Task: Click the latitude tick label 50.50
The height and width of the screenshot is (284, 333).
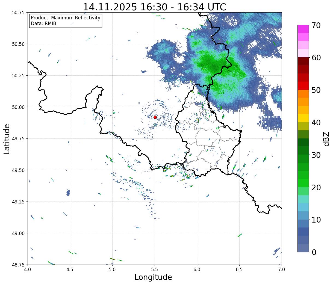Action: (18, 44)
